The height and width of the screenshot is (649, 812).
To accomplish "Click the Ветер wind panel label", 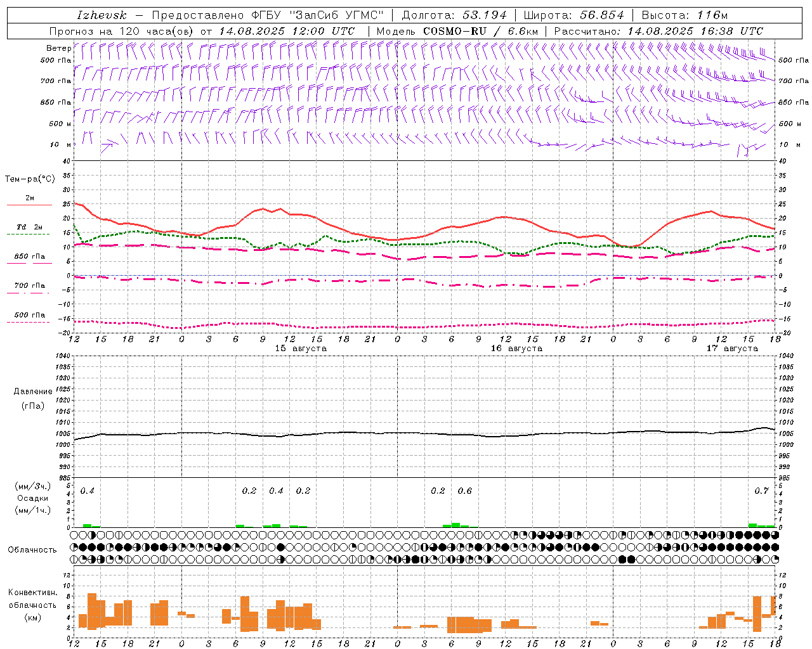I will point(58,48).
